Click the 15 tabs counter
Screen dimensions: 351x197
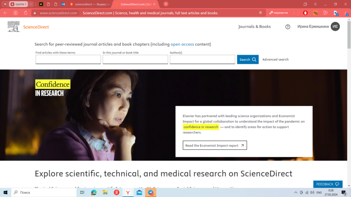click(x=5, y=4)
